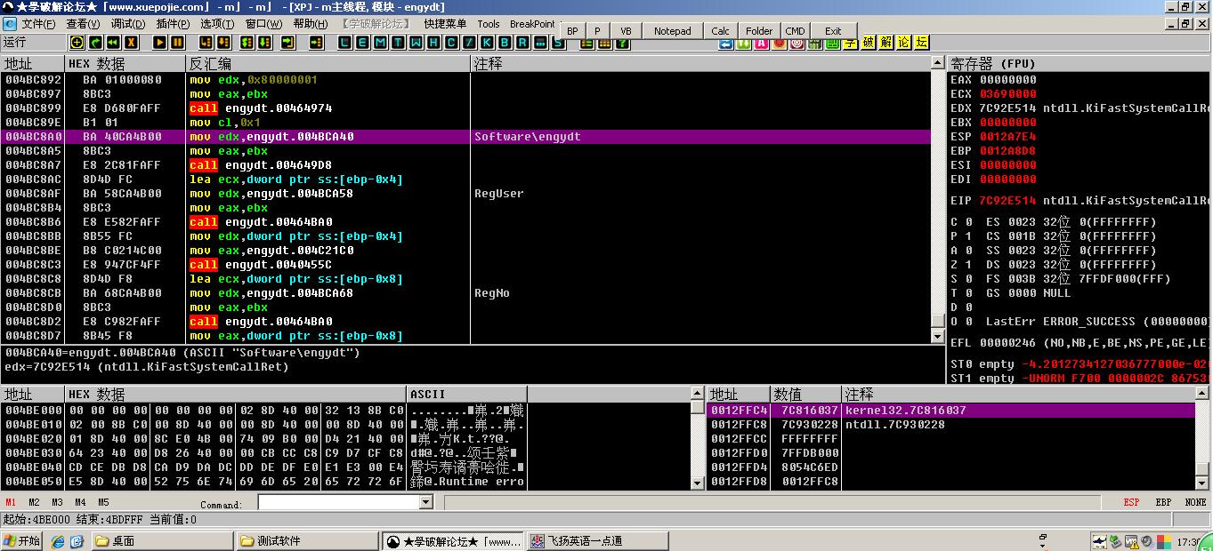The width and height of the screenshot is (1213, 551).
Task: Open the 文件(F) menu
Action: 37,24
